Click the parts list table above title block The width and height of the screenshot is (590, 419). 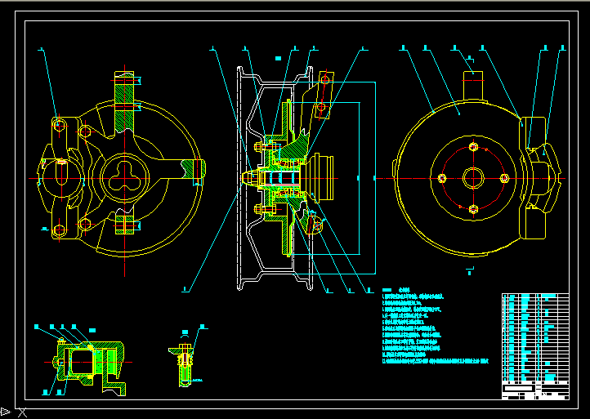pos(535,337)
